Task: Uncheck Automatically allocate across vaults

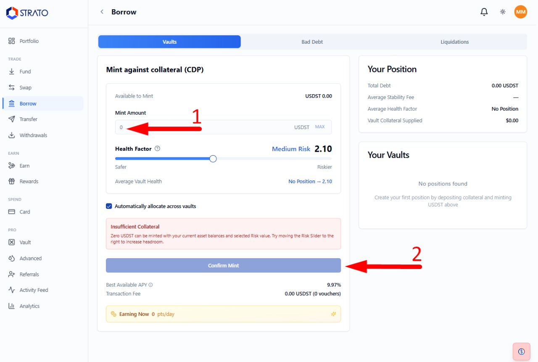Action: pyautogui.click(x=109, y=206)
